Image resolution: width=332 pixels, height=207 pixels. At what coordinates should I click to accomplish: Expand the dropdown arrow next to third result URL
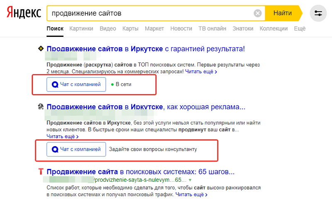(x=190, y=180)
